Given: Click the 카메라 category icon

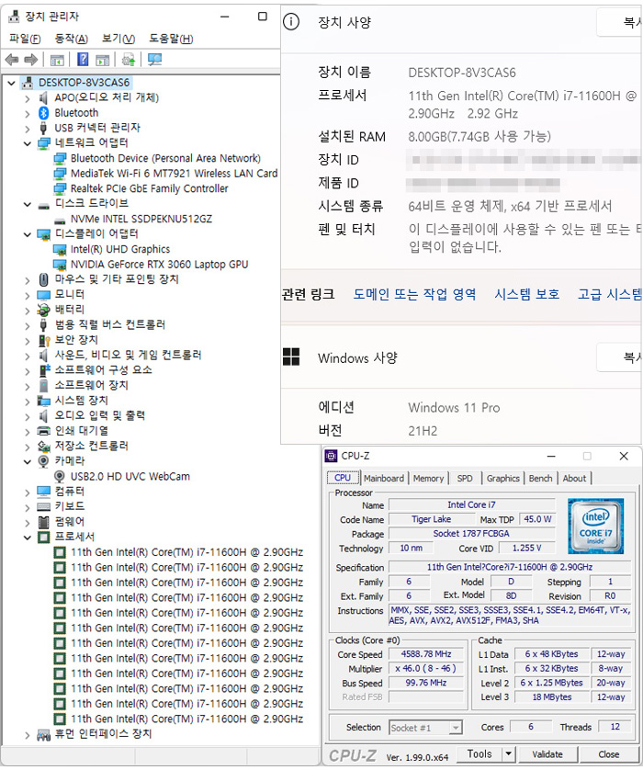Looking at the screenshot, I should click(44, 461).
